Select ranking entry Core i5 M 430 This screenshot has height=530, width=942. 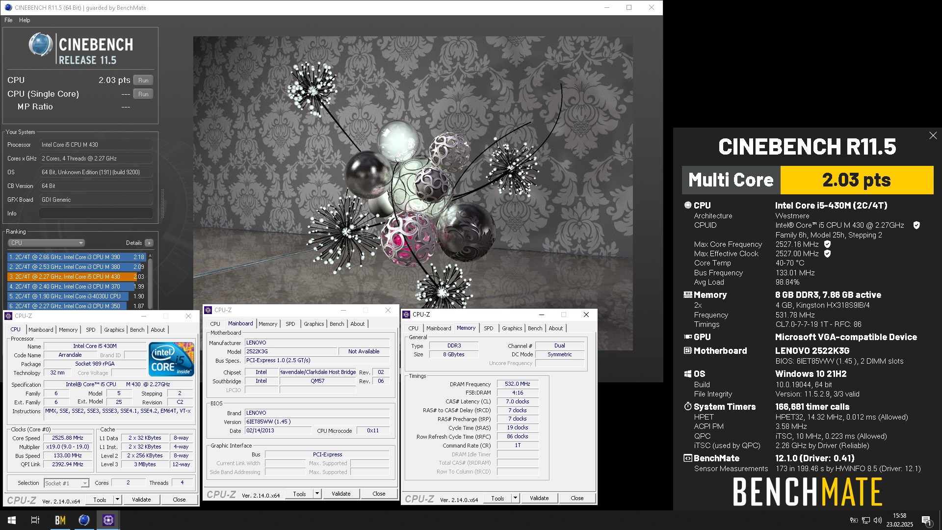pos(77,277)
